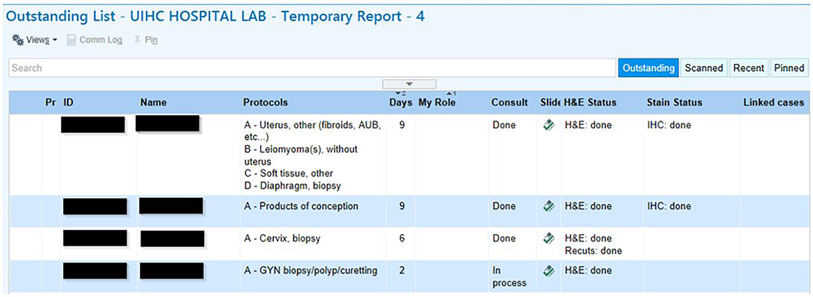Sort by the My Role column header
The image size is (813, 297).
(437, 103)
